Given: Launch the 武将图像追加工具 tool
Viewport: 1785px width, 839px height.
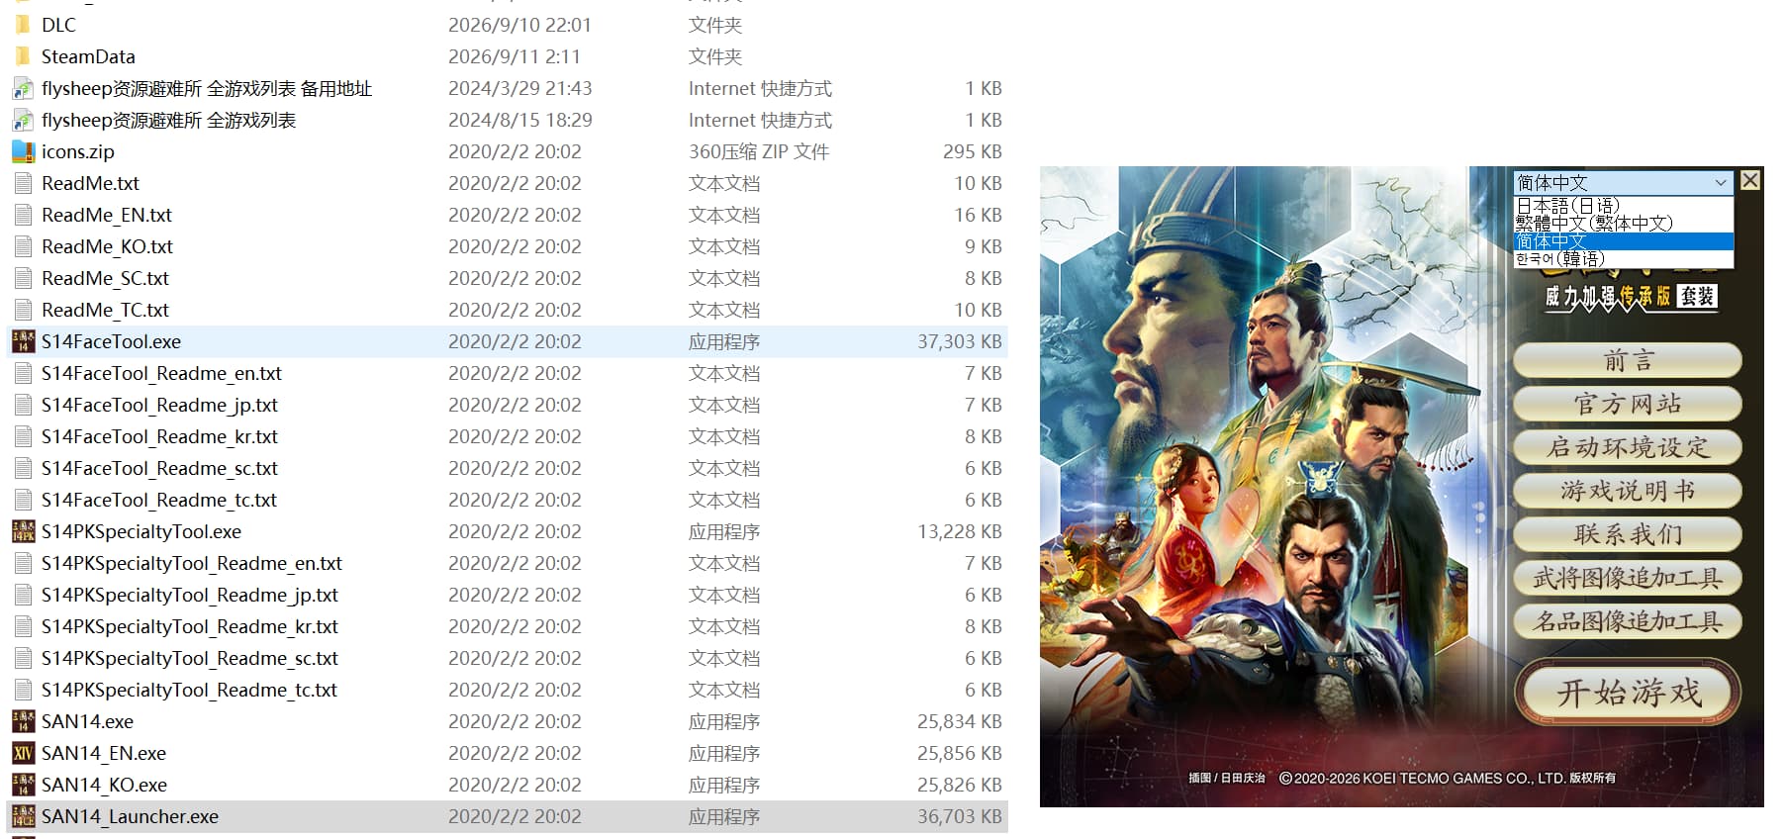Looking at the screenshot, I should 1628,578.
